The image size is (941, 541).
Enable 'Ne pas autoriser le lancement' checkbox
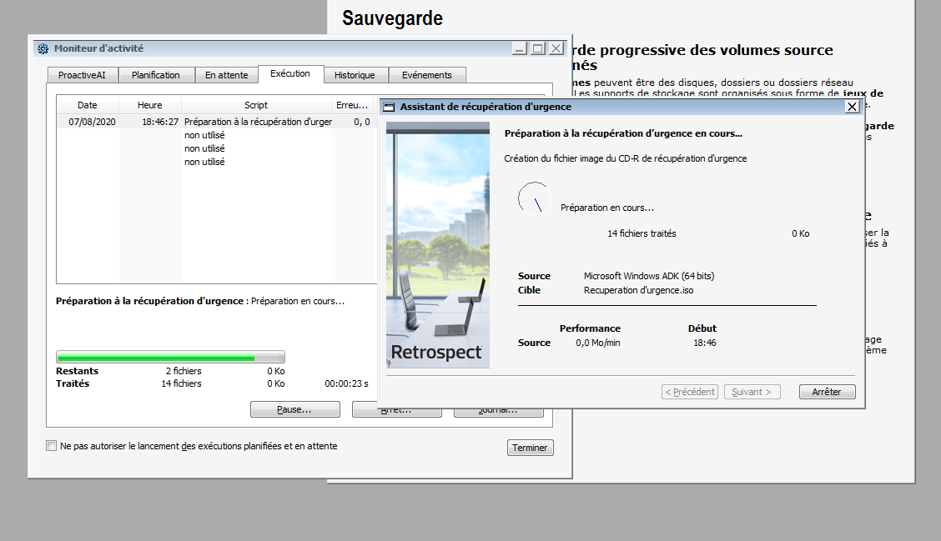[x=52, y=446]
